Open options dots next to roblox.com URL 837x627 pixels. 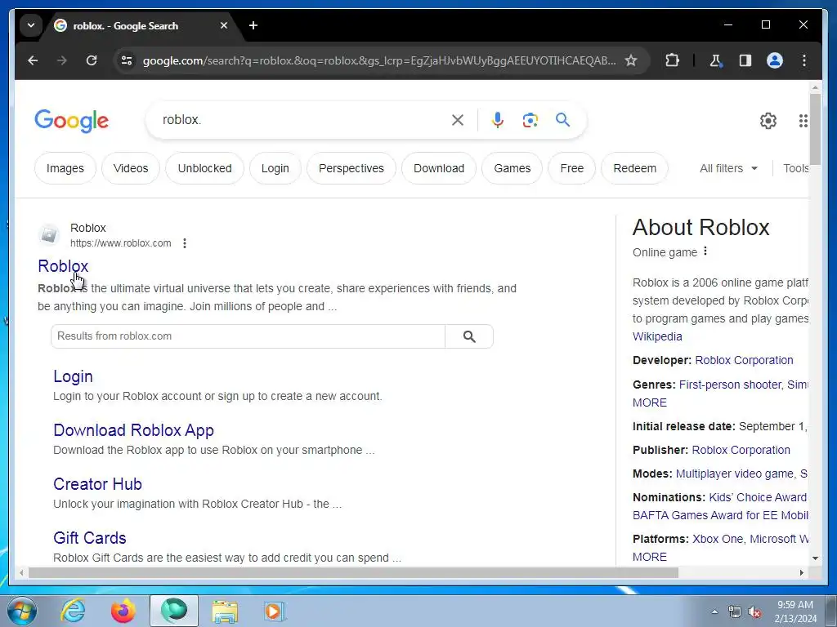tap(185, 243)
